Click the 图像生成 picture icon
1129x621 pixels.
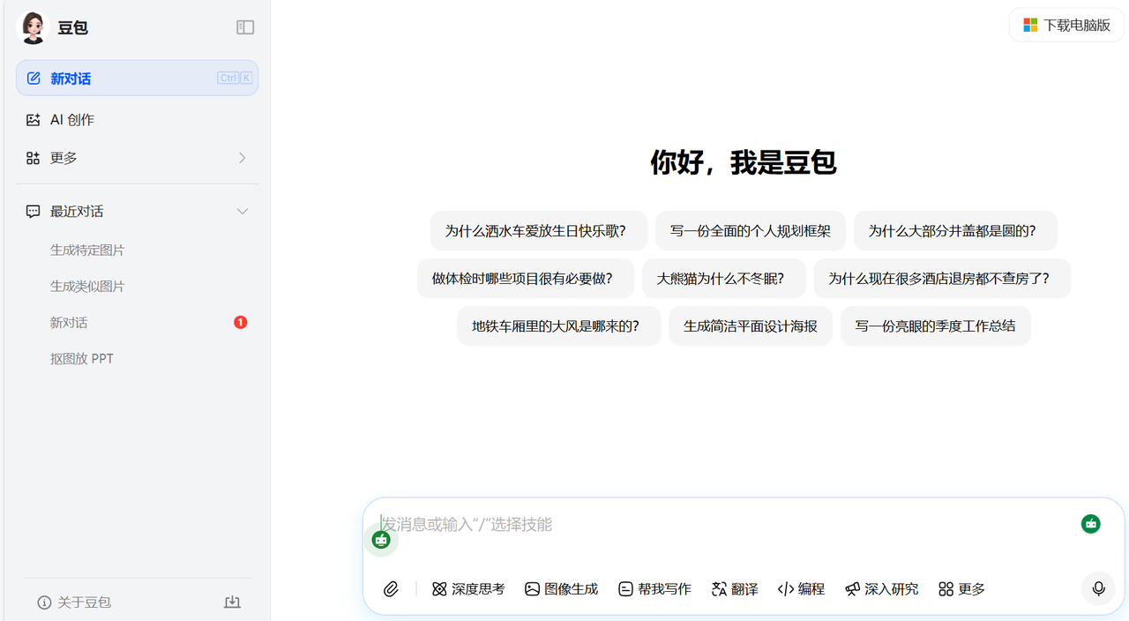click(532, 589)
